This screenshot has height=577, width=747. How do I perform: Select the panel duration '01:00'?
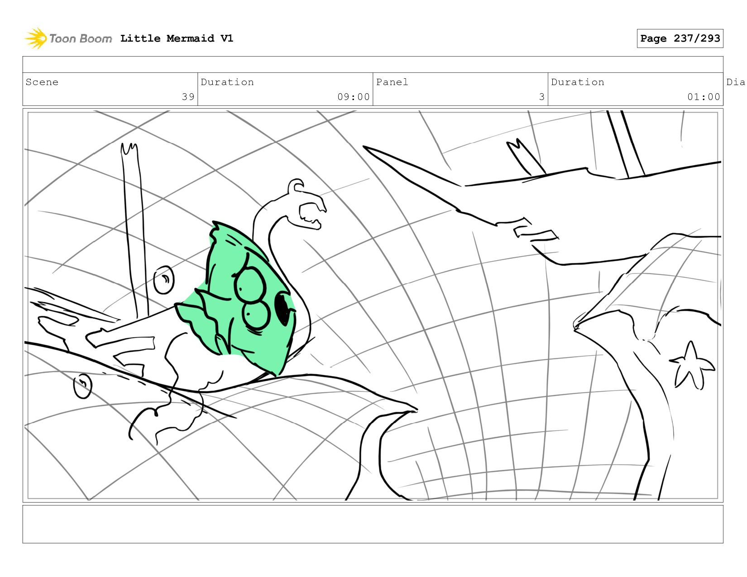point(704,97)
